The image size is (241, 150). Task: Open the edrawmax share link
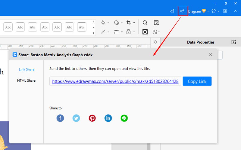tap(115, 81)
